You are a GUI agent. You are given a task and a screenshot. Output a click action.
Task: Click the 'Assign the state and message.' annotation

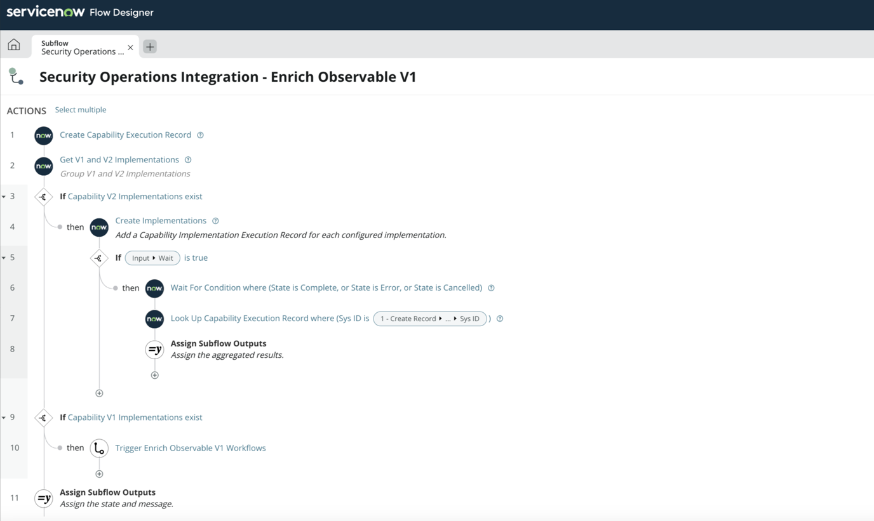coord(116,504)
